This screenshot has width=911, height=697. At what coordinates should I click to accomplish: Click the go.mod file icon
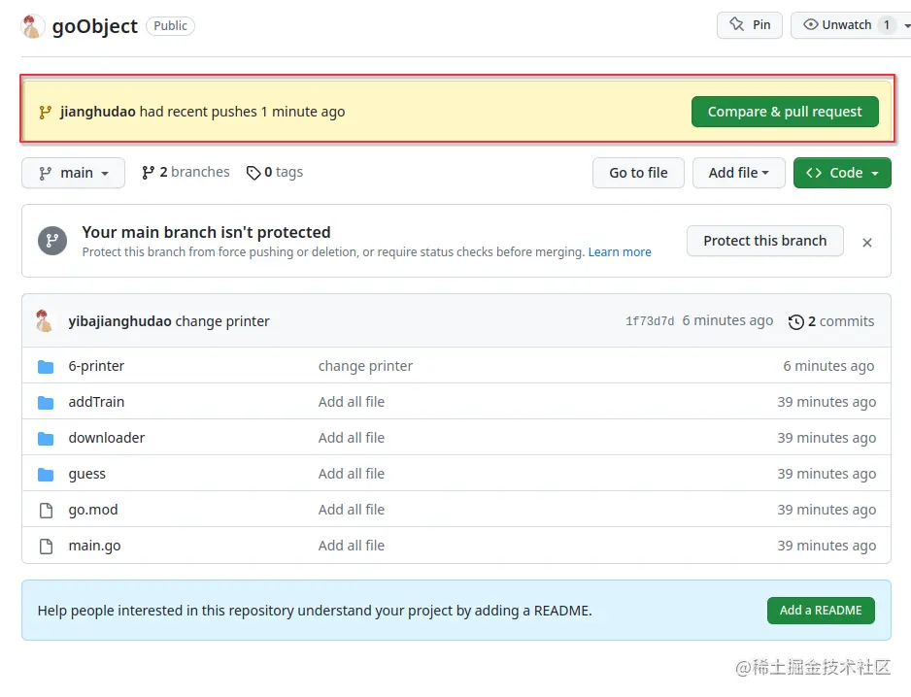coord(46,510)
